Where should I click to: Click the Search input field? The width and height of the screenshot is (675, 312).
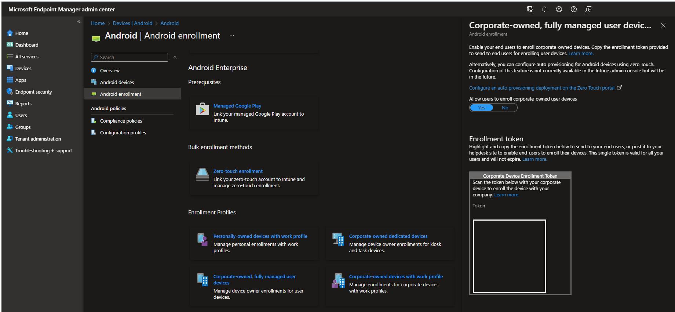pos(132,58)
